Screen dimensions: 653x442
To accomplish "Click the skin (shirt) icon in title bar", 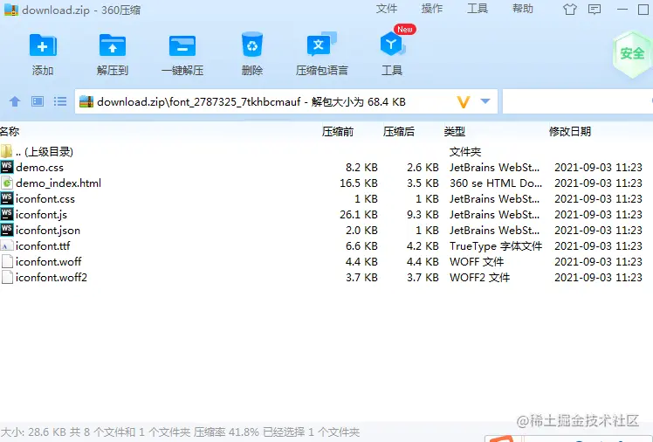I will coord(570,9).
